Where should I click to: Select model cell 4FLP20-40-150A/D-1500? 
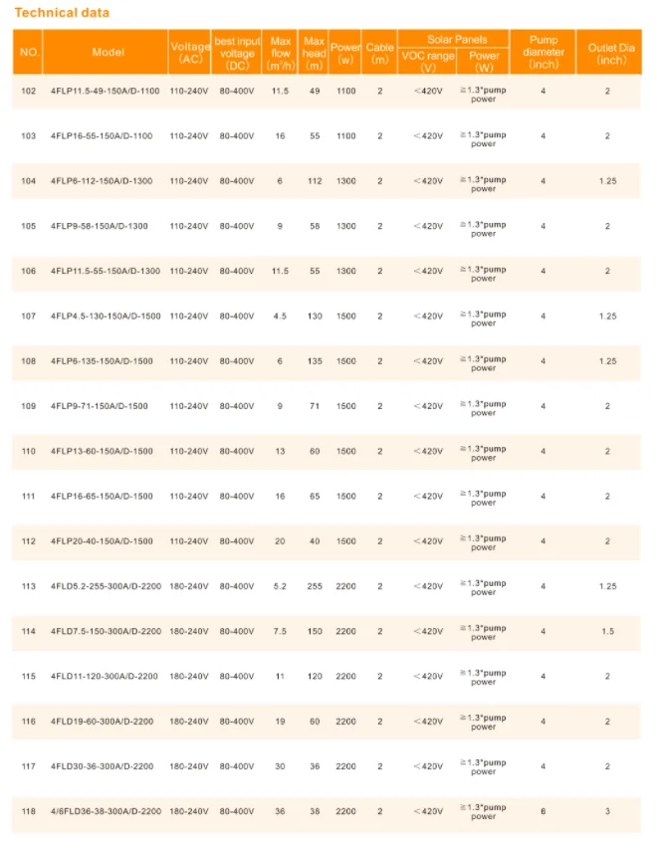tap(102, 541)
